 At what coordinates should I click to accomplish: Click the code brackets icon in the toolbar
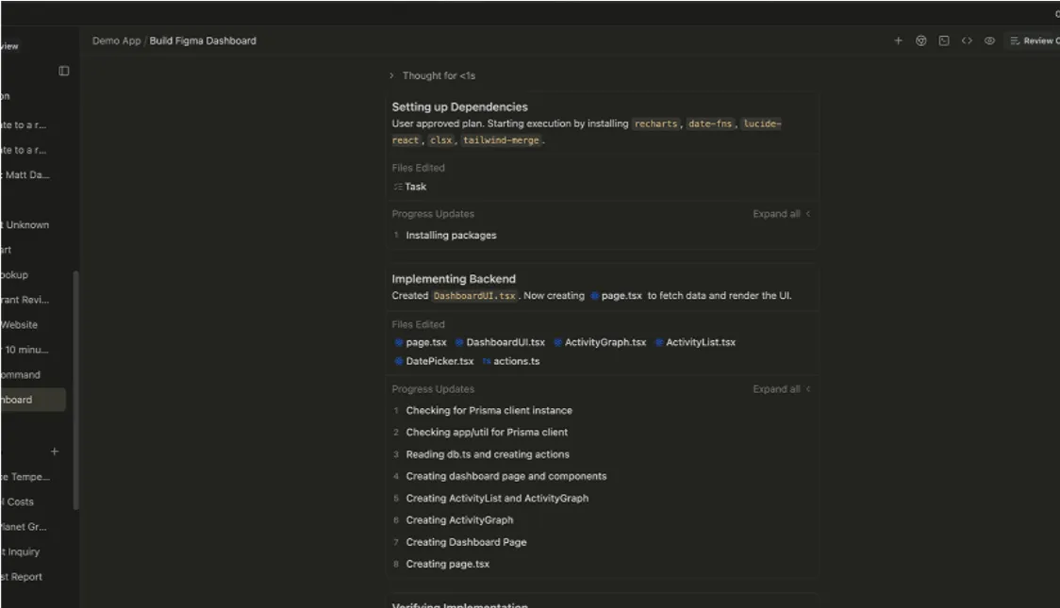(x=967, y=41)
